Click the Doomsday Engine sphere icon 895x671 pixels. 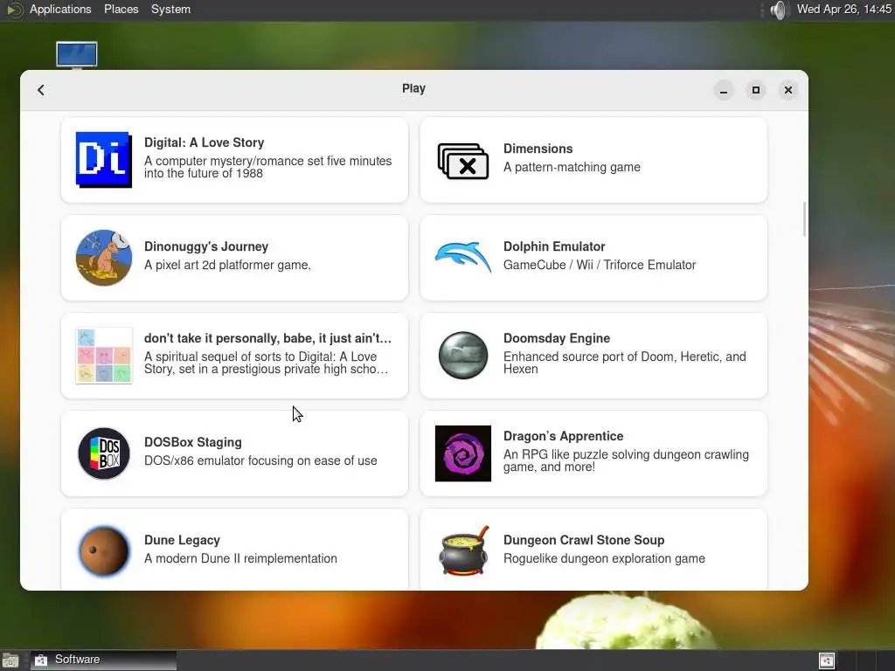463,356
